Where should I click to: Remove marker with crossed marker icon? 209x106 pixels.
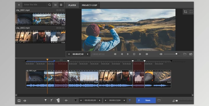(x=52, y=100)
